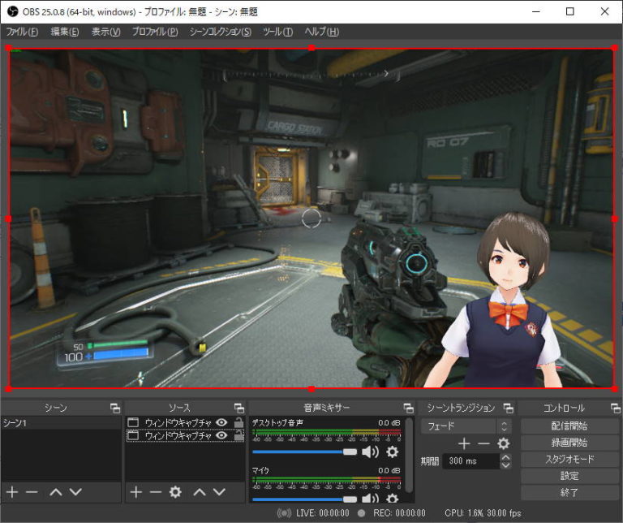
Task: Toggle visibility of second window capture source
Action: pyautogui.click(x=221, y=436)
